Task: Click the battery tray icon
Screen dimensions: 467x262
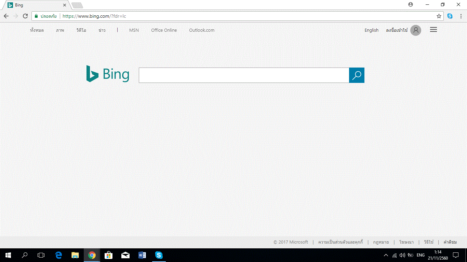Action: 410,255
